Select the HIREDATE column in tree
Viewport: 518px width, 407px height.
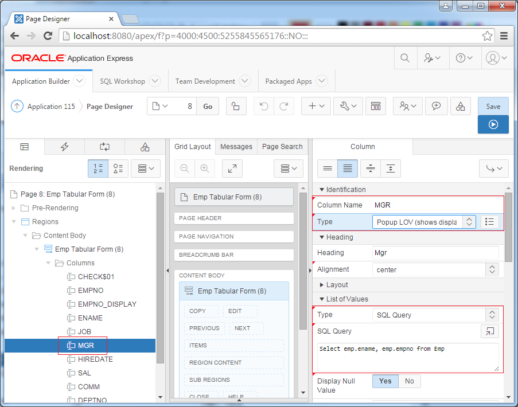coord(95,359)
